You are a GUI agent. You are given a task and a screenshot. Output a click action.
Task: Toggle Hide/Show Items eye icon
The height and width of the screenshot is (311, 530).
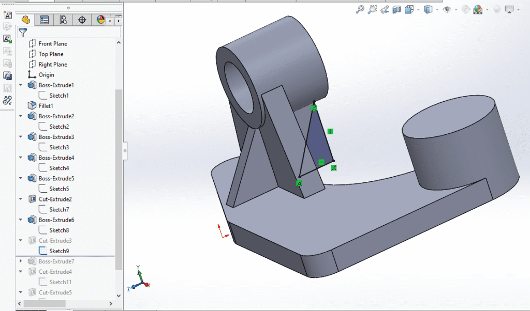pyautogui.click(x=447, y=9)
